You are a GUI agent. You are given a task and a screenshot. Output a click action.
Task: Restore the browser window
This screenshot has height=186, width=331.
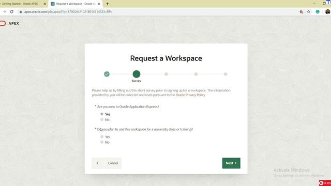coord(324,4)
